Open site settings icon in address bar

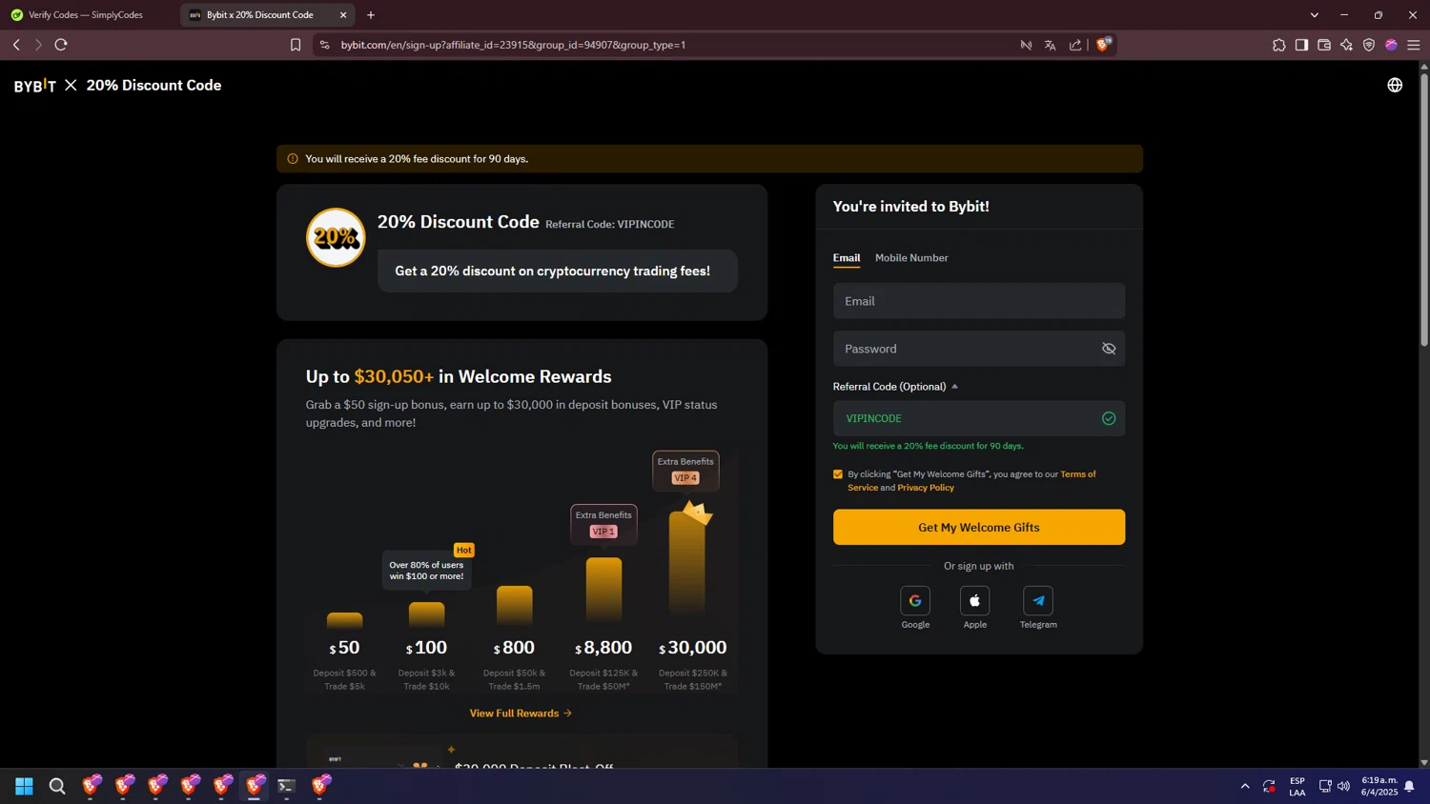click(325, 45)
